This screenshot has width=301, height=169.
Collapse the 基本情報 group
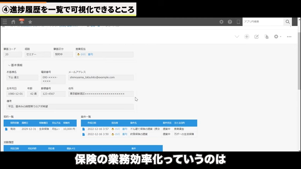[x=15, y=65]
